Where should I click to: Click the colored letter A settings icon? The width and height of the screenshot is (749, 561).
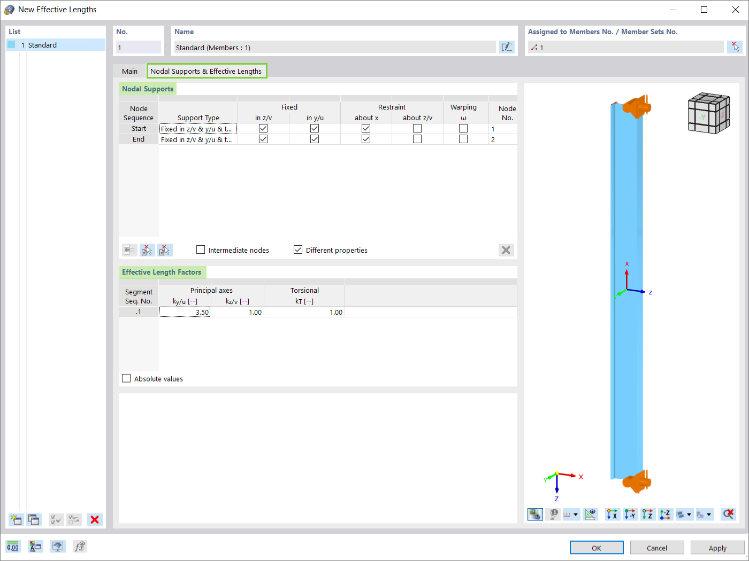35,547
